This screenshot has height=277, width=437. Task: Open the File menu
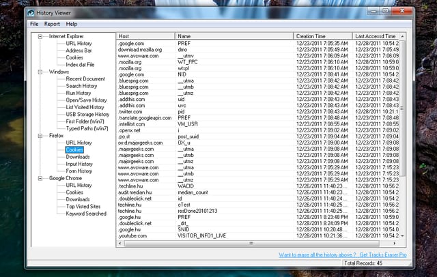click(34, 24)
